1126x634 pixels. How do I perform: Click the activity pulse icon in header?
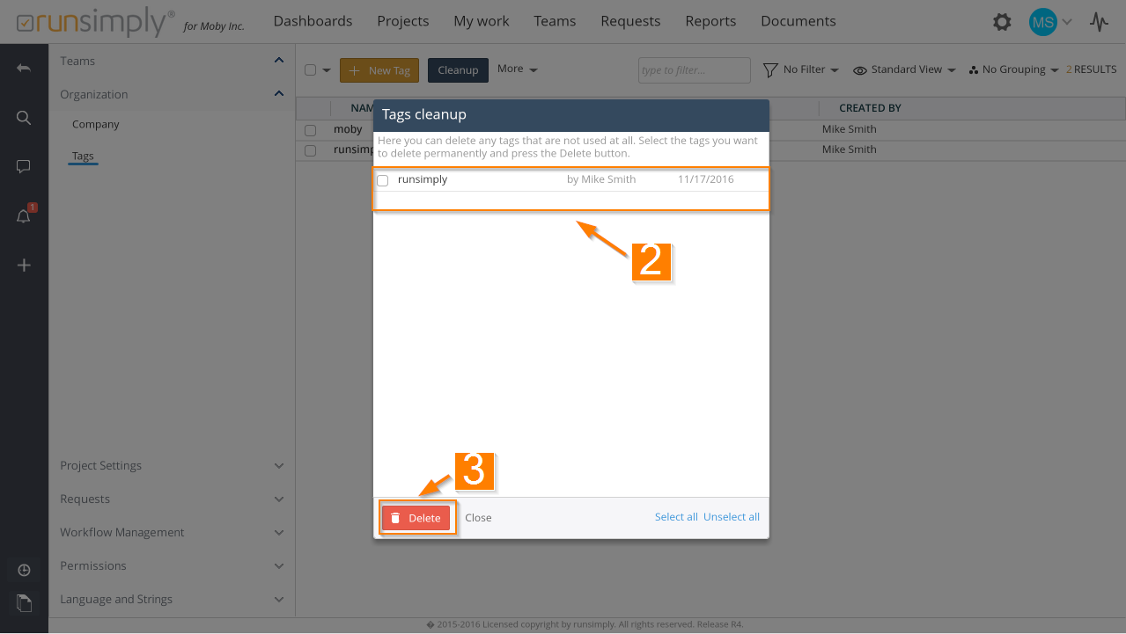1099,22
